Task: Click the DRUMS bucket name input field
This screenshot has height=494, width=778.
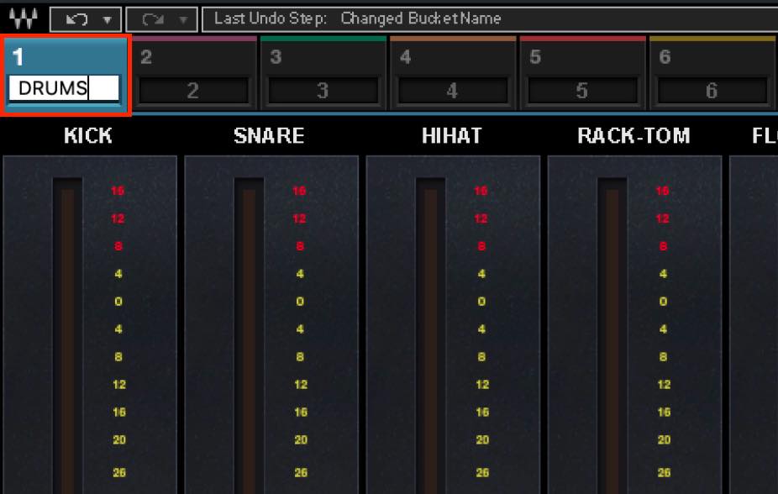Action: [x=64, y=87]
